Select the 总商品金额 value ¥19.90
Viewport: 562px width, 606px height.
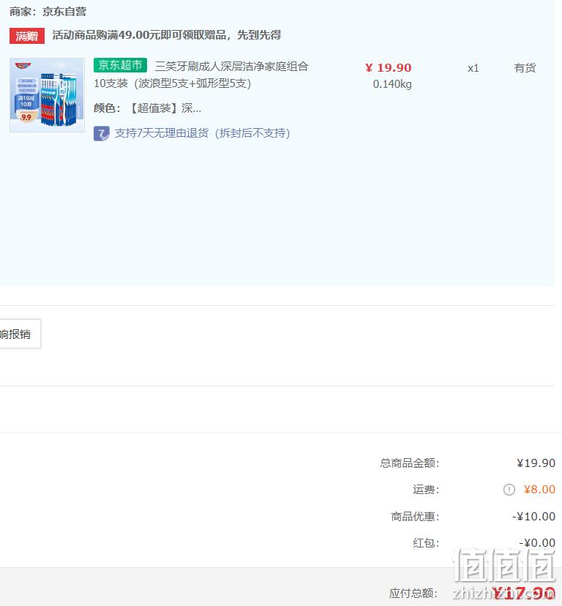[536, 463]
